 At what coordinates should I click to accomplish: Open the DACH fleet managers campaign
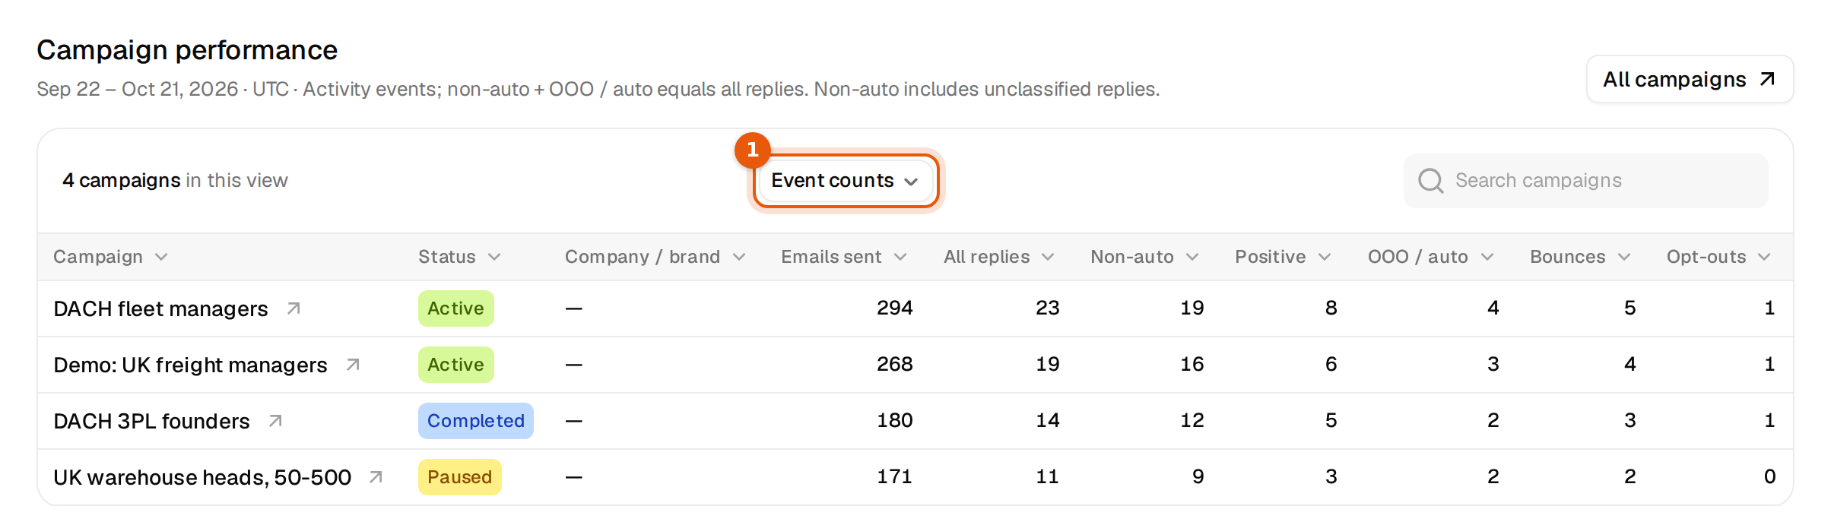[x=160, y=308]
